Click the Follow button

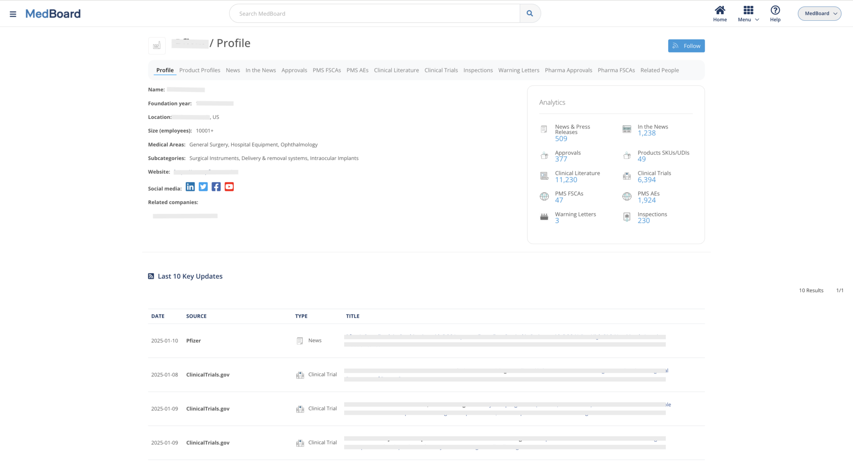pyautogui.click(x=686, y=46)
